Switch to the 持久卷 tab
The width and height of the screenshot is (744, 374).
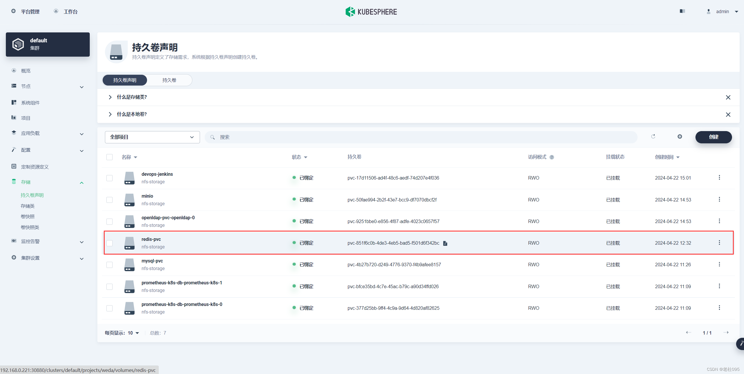[169, 80]
